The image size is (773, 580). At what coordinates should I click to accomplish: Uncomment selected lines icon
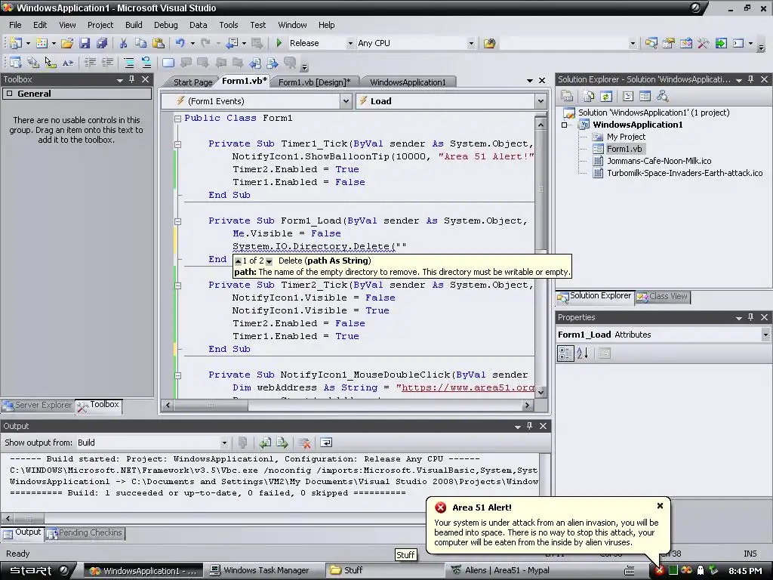[x=146, y=63]
